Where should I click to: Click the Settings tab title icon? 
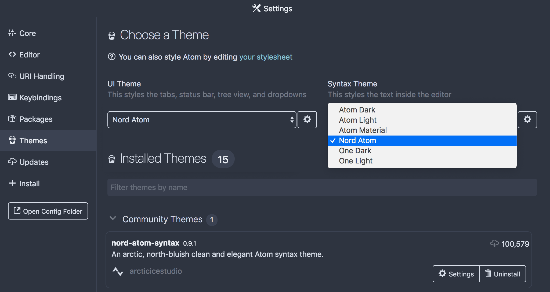pos(256,8)
